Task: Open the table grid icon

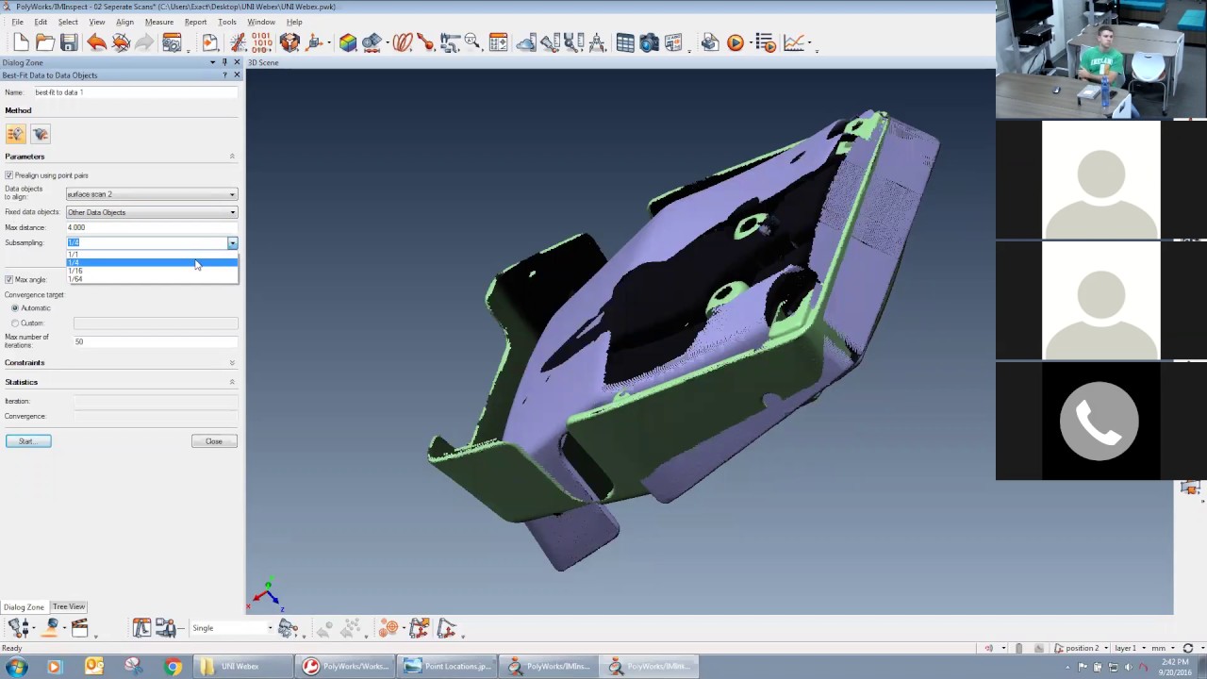Action: click(x=625, y=42)
